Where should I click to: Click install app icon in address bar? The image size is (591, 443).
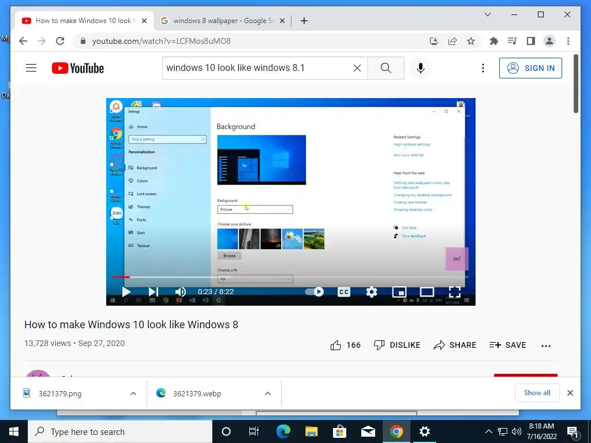[x=434, y=41]
